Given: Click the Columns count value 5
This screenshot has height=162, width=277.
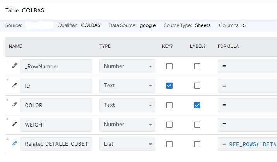Looking at the screenshot, I should pyautogui.click(x=244, y=25).
